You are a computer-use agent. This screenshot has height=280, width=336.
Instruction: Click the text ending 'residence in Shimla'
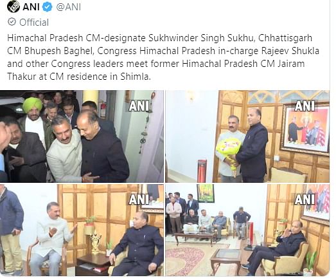tap(79, 77)
